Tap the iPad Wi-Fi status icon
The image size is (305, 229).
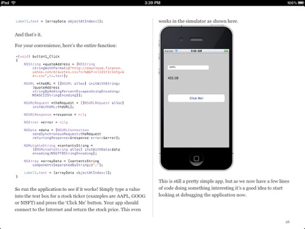(x=13, y=3)
